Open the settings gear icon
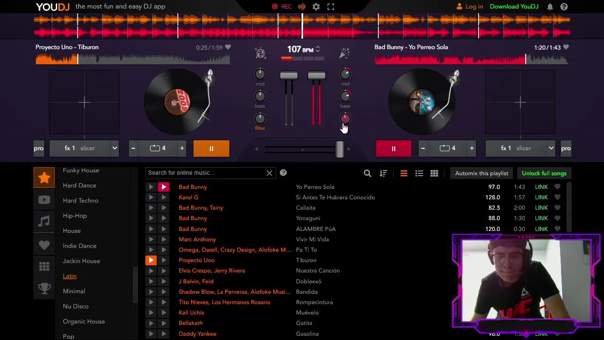Screen dimensions: 604x340 click(x=316, y=7)
